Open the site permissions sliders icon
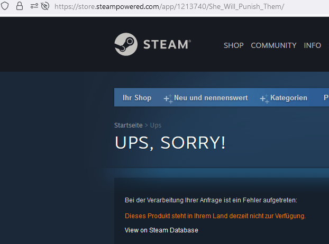Screen dimensions: 329x244 34,6
